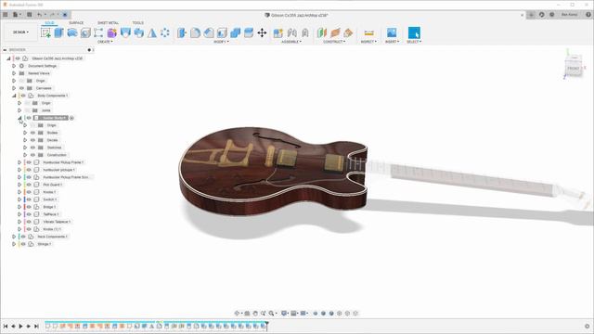Select the Plane at Angle icon
Screen dimensions: 594x334
335,33
